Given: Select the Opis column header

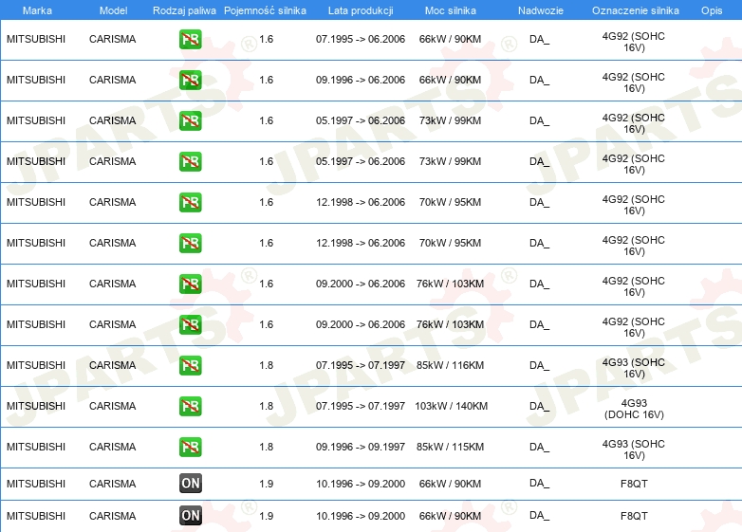Looking at the screenshot, I should [712, 10].
